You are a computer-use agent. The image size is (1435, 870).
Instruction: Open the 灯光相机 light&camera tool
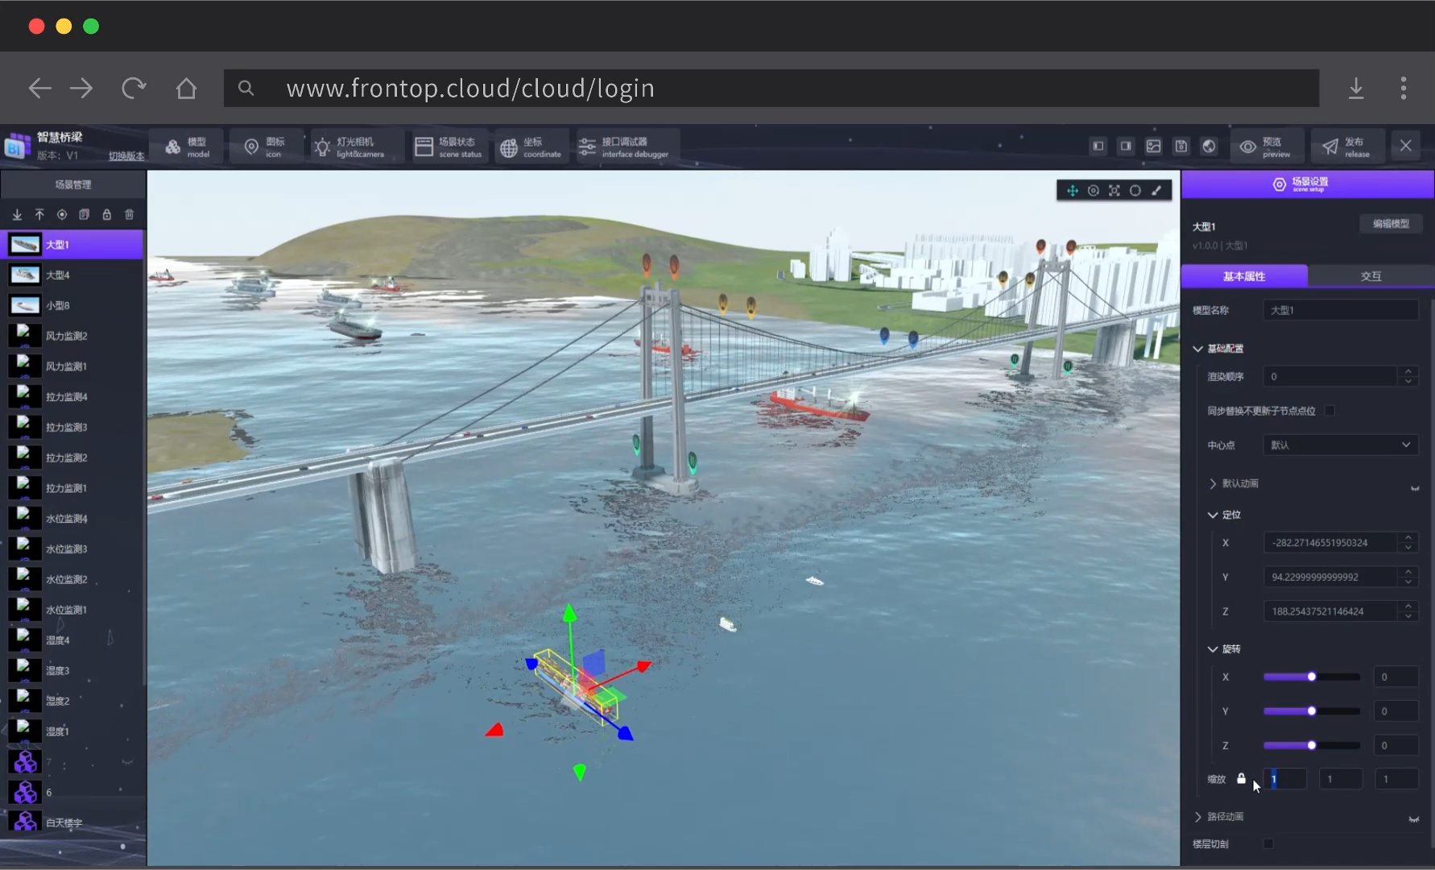pos(349,147)
